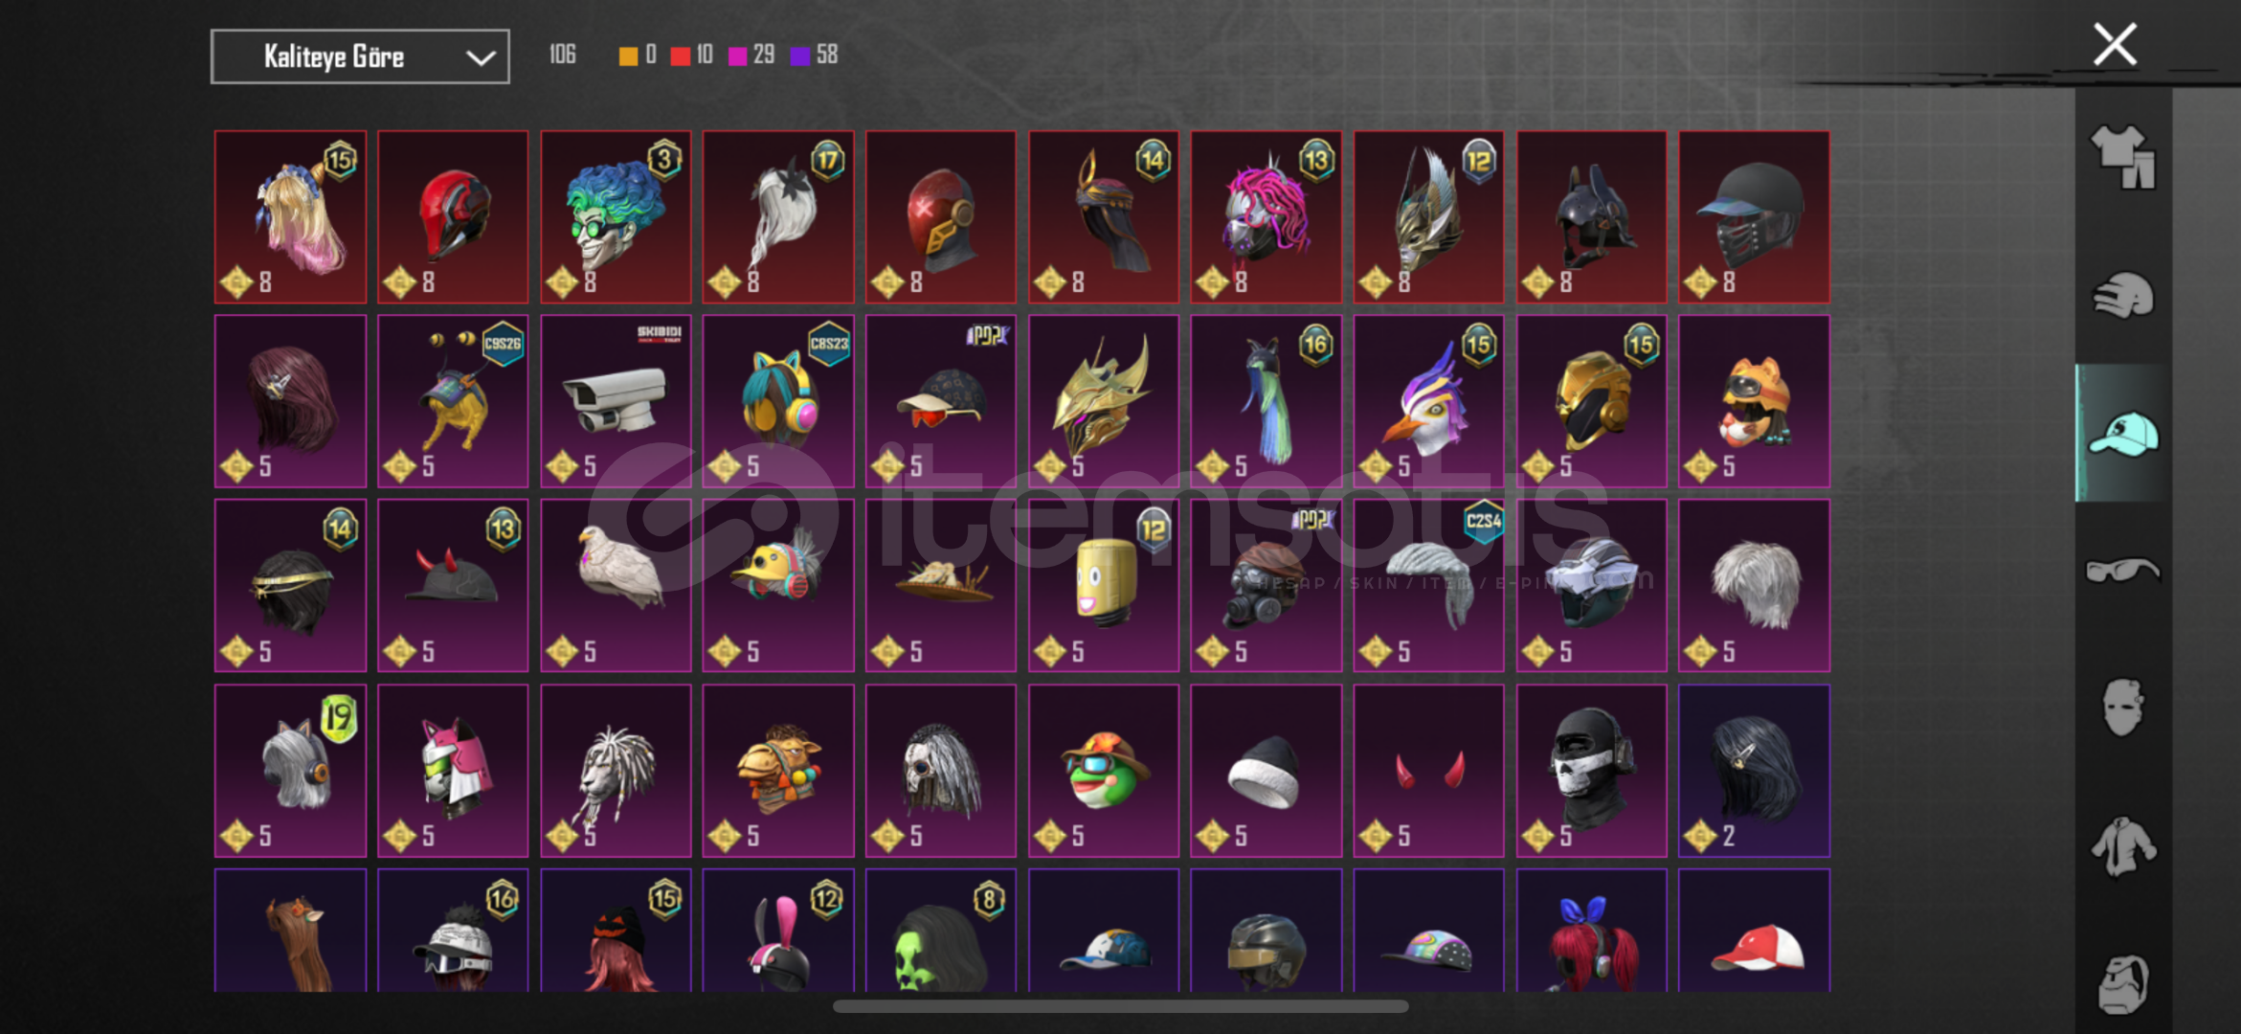Filter by the purple rarity swatch
Viewport: 2241px width, 1034px height.
[799, 56]
